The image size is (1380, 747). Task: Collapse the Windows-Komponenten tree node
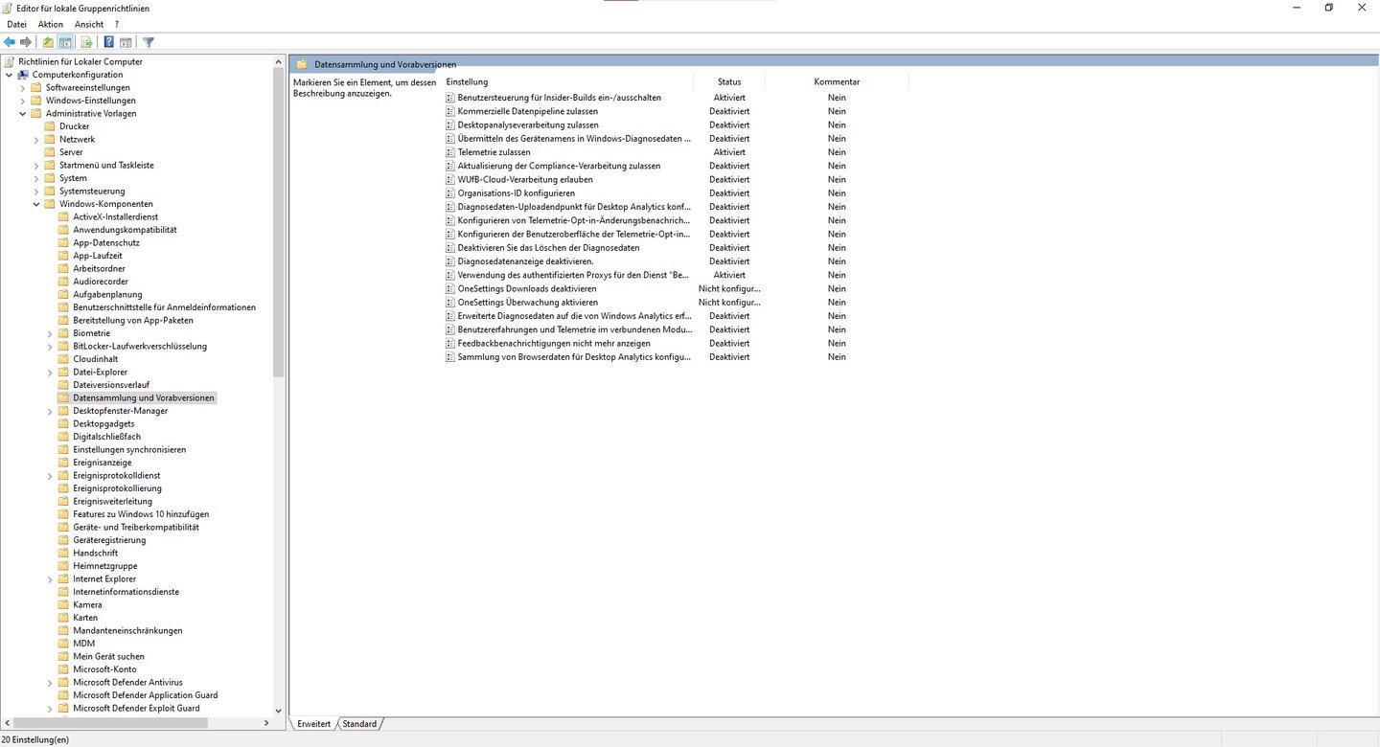click(x=36, y=204)
